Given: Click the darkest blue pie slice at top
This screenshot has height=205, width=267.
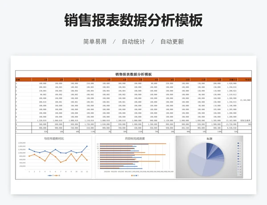Looking at the screenshot, I should 208,150.
